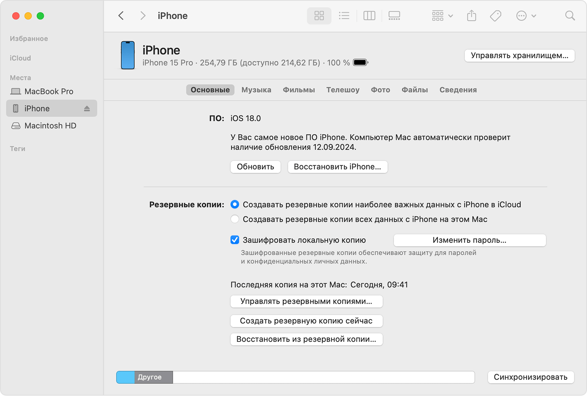Click Управлять резервными копиями button

pos(306,301)
